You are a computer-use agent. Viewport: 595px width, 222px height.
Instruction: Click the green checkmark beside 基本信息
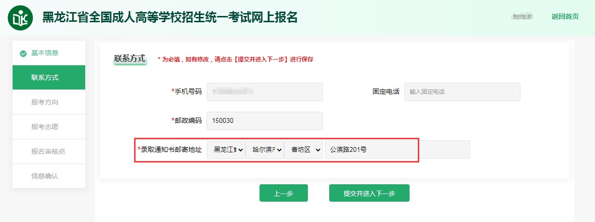(x=23, y=53)
